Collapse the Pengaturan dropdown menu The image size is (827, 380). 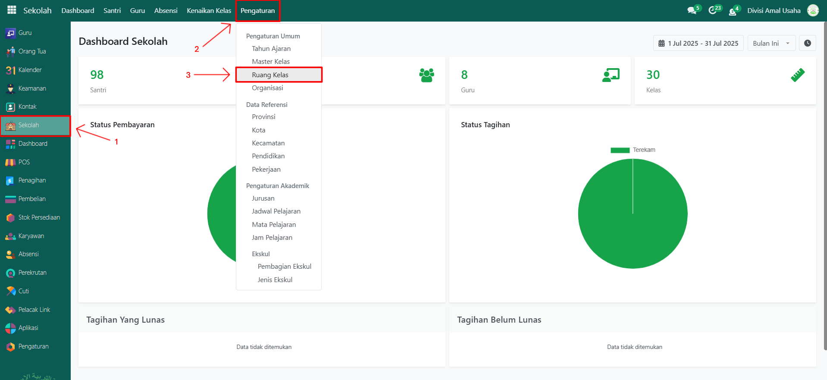(257, 11)
